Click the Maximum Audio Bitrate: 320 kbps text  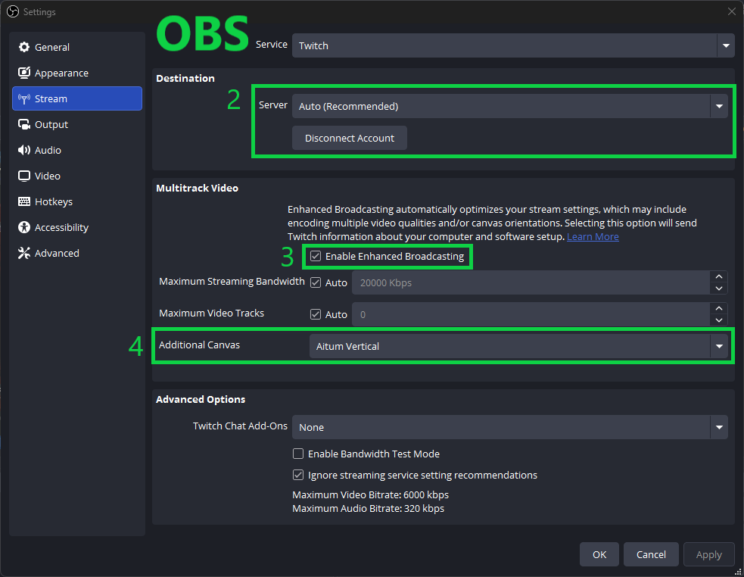click(x=368, y=508)
